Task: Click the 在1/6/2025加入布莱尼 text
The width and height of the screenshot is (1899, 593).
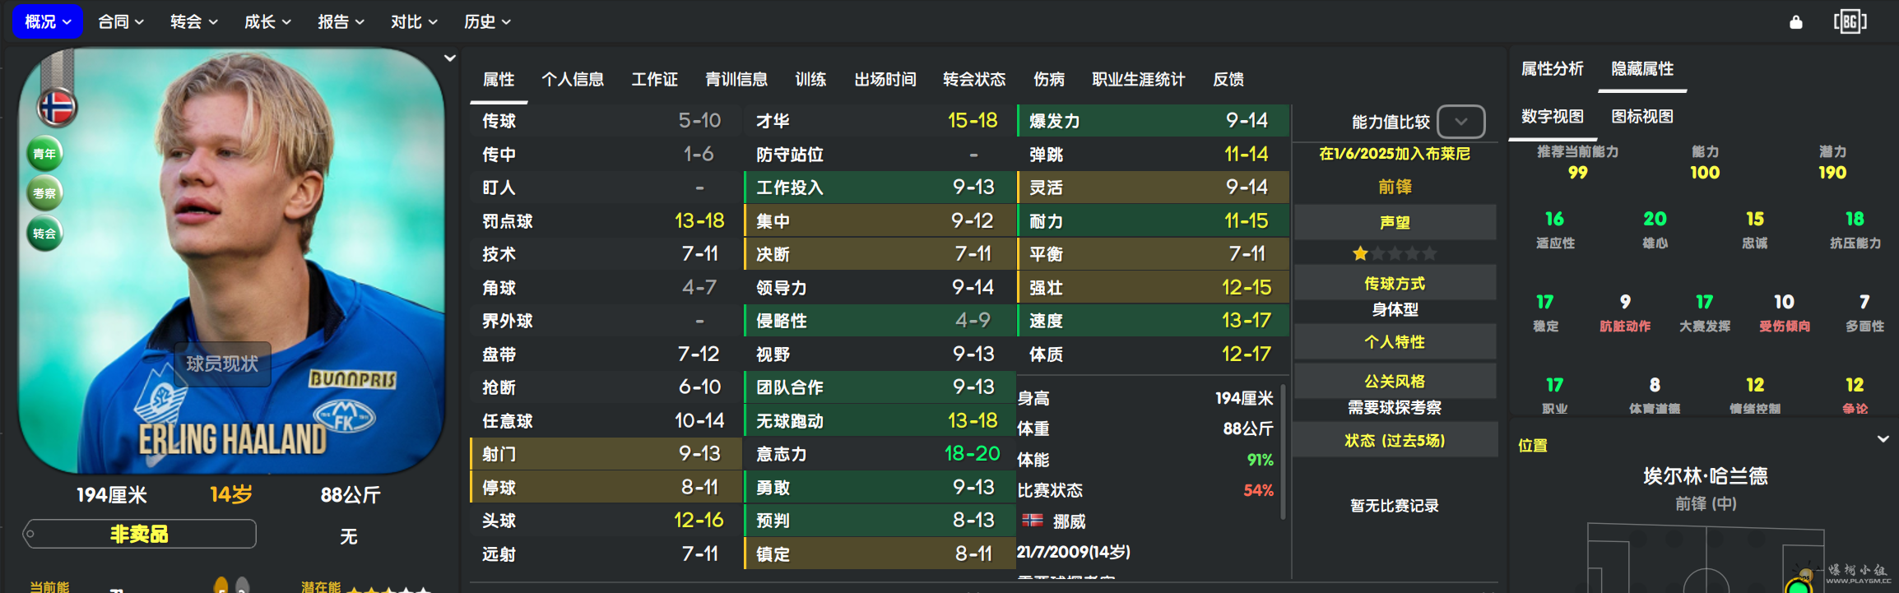Action: coord(1395,154)
